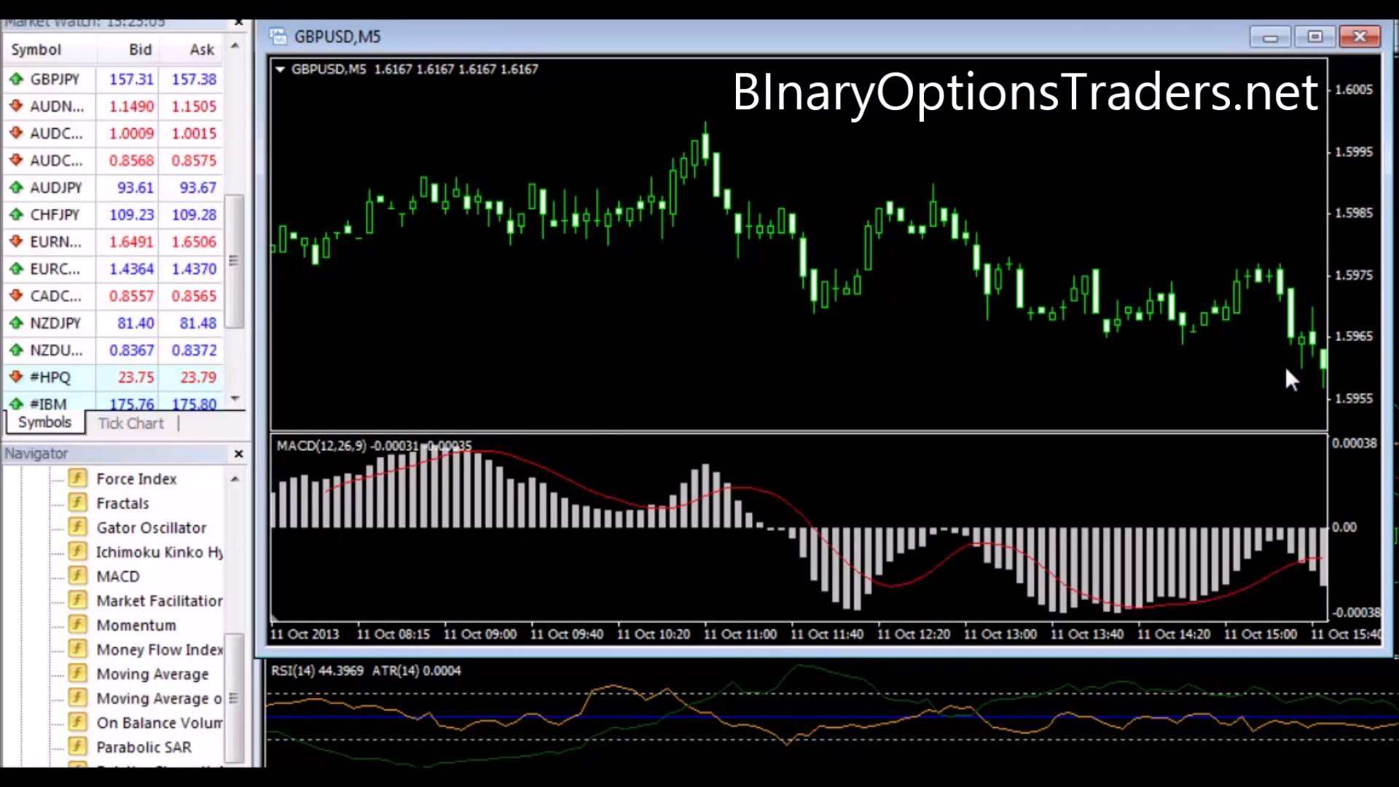Click the Parabolic SAR indicator icon
Screen dimensions: 1399x787
(77, 746)
